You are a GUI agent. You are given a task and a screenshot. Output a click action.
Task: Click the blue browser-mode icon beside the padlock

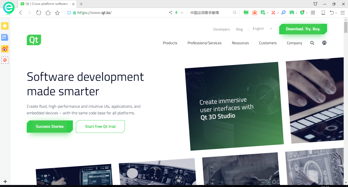pos(69,13)
